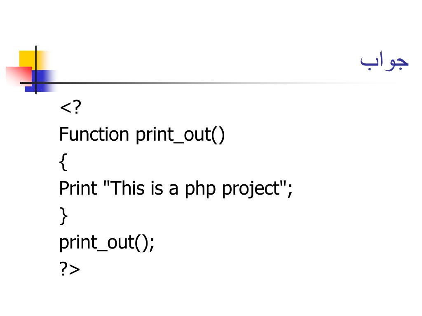Click the closing curly brace
This screenshot has width=422, height=316.
[63, 216]
